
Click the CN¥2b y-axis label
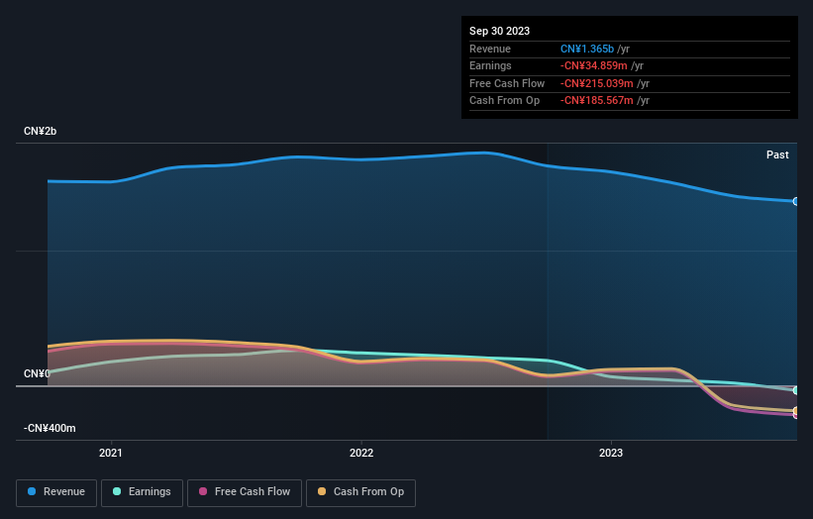click(40, 131)
